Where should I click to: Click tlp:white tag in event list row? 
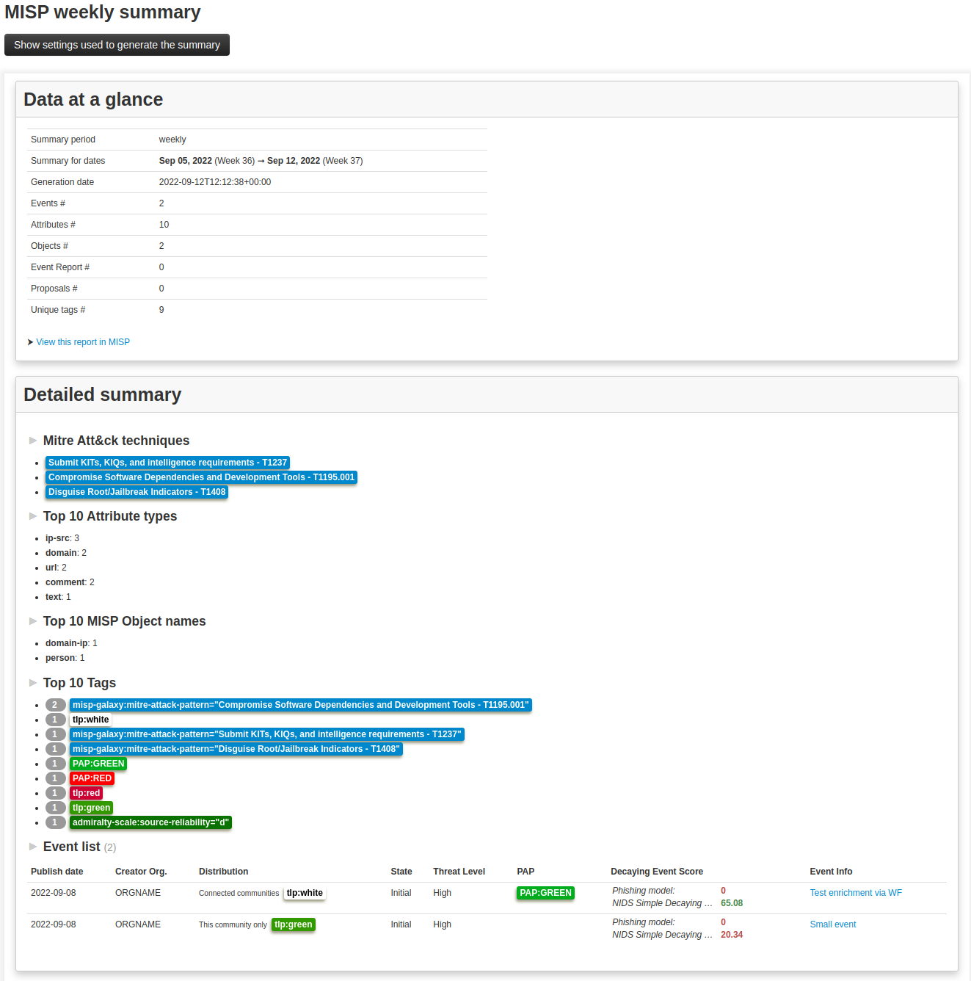click(305, 893)
